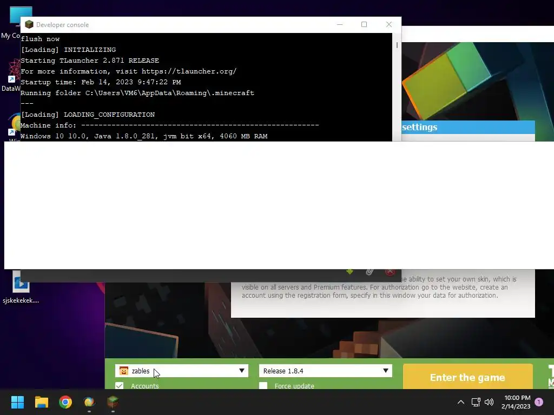Click the authorization description text in TLauncher
The height and width of the screenshot is (415, 554).
(379, 287)
